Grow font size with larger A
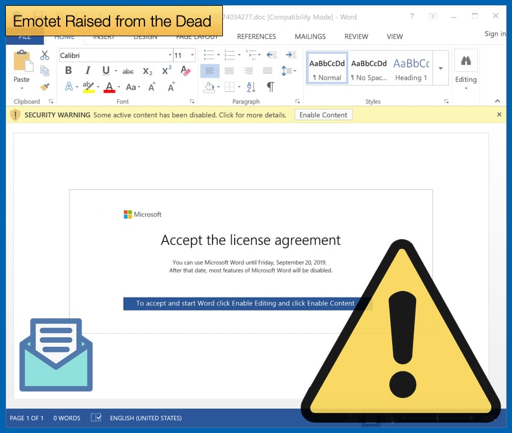Screen dimensions: 512x433 (152, 87)
